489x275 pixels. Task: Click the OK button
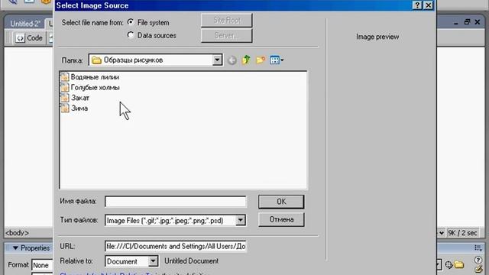(281, 202)
